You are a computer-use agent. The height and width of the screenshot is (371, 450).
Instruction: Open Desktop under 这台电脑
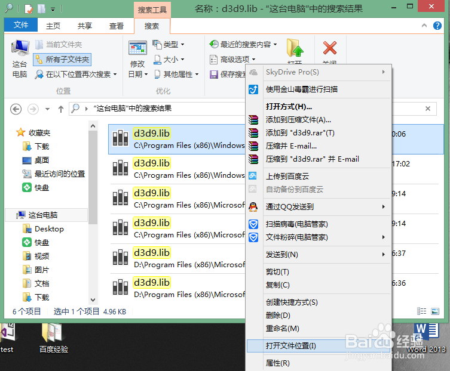[x=43, y=228]
